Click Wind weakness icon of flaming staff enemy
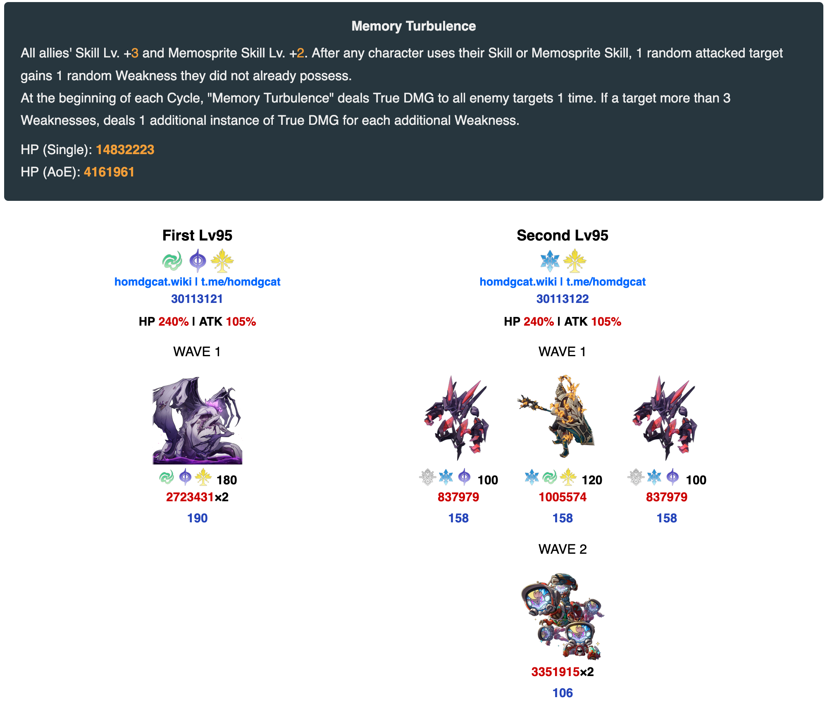Screen dimensions: 825x724 coord(550,477)
